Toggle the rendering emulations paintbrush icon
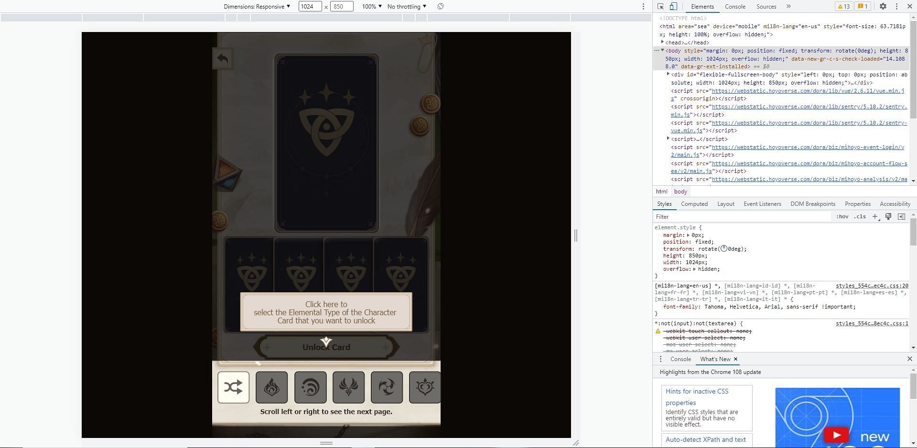917x448 pixels. pos(888,217)
